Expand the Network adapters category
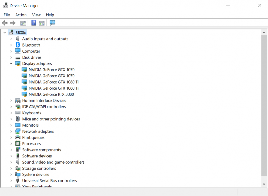 (x=11, y=131)
